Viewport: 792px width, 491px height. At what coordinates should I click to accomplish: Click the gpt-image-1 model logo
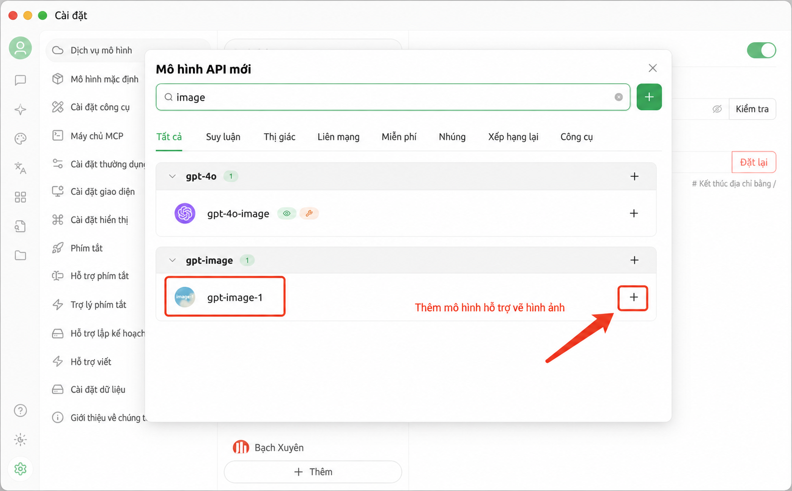185,297
